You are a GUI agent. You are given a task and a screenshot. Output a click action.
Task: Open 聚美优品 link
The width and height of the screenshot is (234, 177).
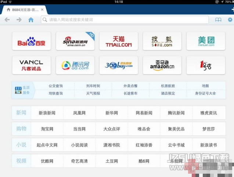[x=176, y=129]
